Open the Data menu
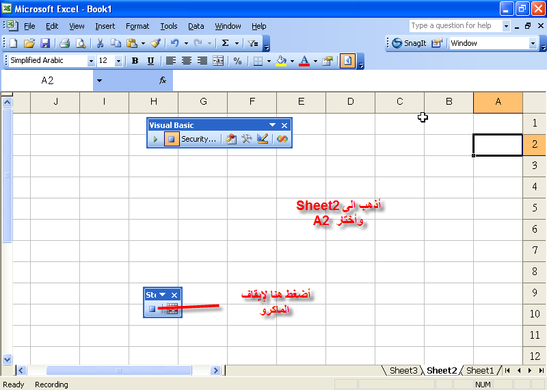This screenshot has width=547, height=390. [196, 26]
